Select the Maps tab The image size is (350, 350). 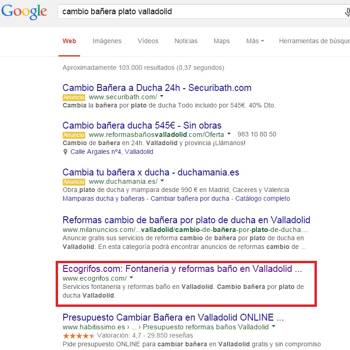pyautogui.click(x=222, y=41)
